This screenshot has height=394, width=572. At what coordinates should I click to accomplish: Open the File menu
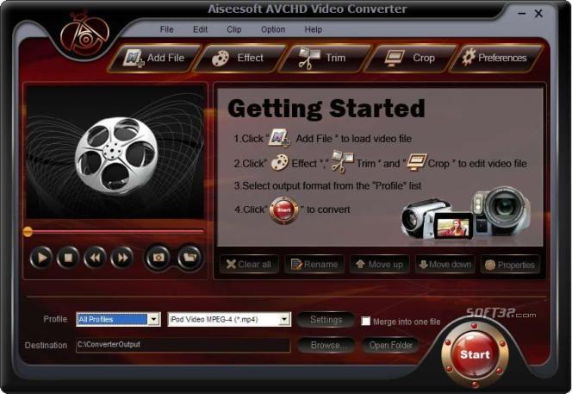(x=167, y=29)
